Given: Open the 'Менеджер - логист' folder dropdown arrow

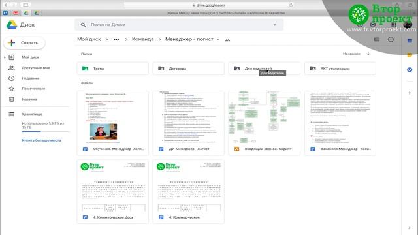Looking at the screenshot, I should (217, 39).
